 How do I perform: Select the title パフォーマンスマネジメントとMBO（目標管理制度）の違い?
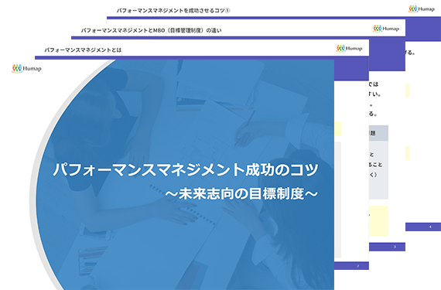(x=152, y=30)
